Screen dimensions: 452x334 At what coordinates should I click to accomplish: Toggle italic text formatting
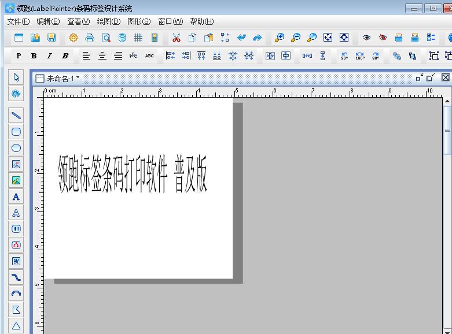coord(50,56)
